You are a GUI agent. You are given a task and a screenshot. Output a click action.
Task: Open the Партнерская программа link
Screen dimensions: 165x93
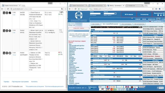pyautogui.click(x=20, y=82)
